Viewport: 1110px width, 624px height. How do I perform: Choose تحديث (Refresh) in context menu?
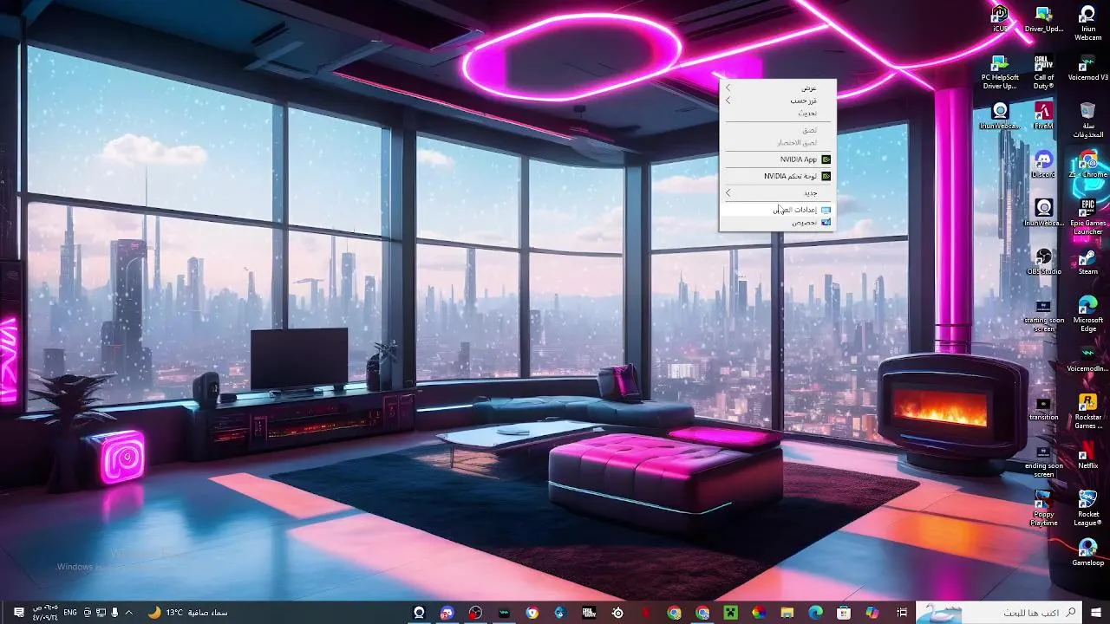[x=778, y=113]
